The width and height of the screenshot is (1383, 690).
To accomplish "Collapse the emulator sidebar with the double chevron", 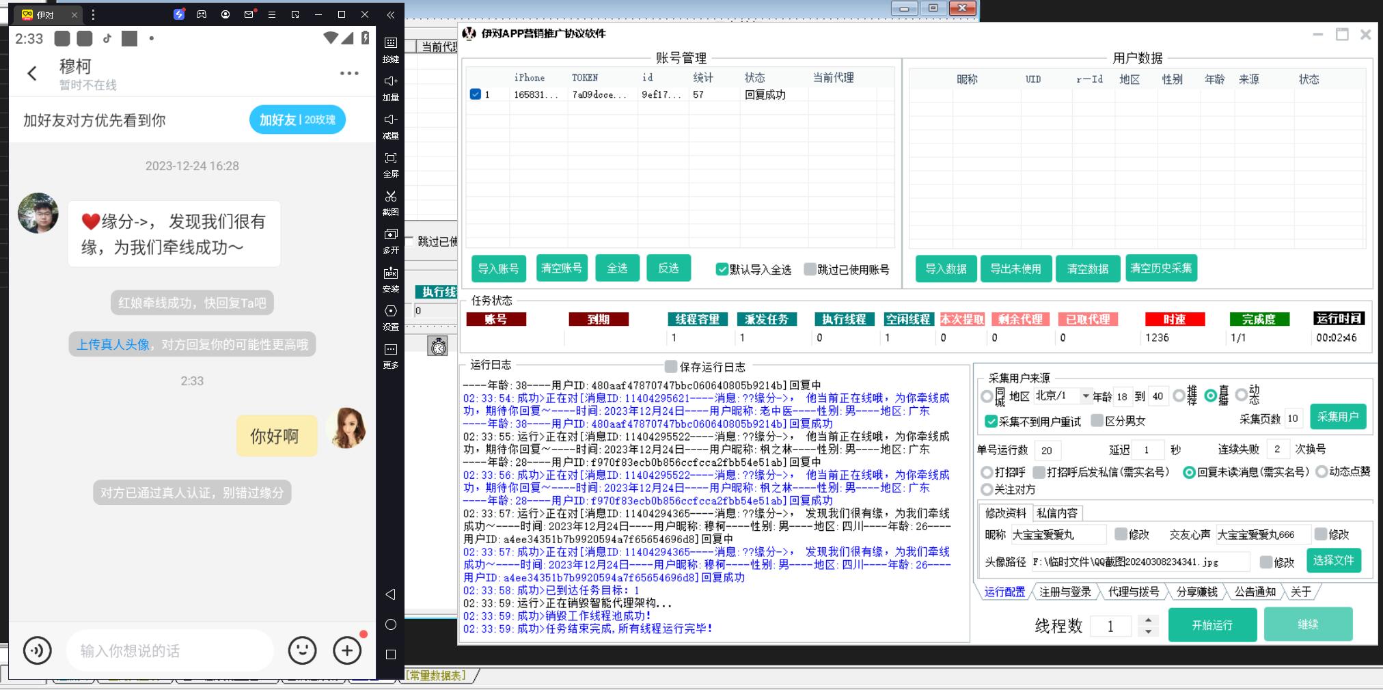I will pos(390,14).
